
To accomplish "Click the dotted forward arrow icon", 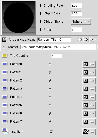I will tap(86, 40).
